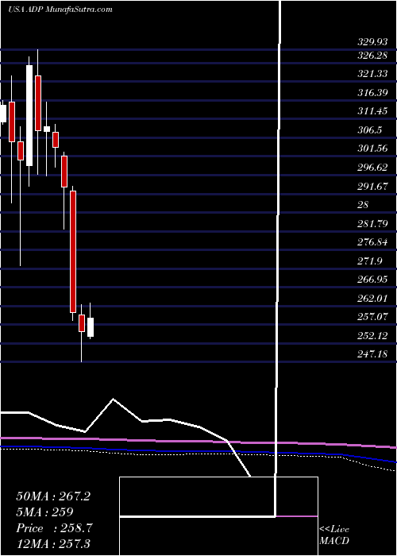Screen dimensions: 397x556
Task: Click the 329.93 price label
Action: [372, 43]
